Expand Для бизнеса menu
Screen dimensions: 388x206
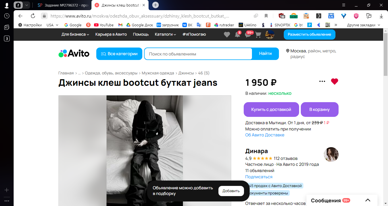75,34
